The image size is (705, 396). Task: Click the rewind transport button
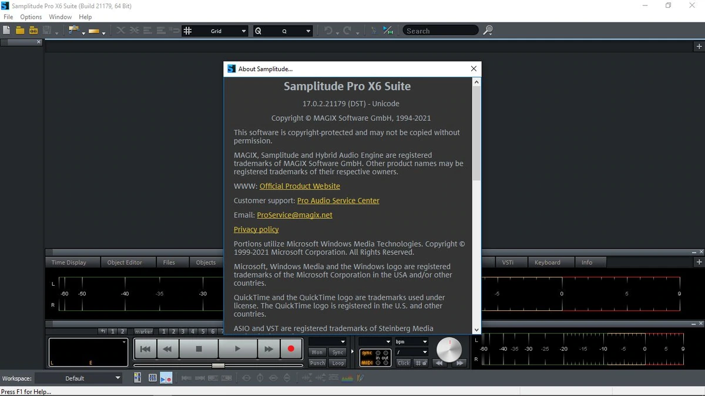[x=167, y=348]
